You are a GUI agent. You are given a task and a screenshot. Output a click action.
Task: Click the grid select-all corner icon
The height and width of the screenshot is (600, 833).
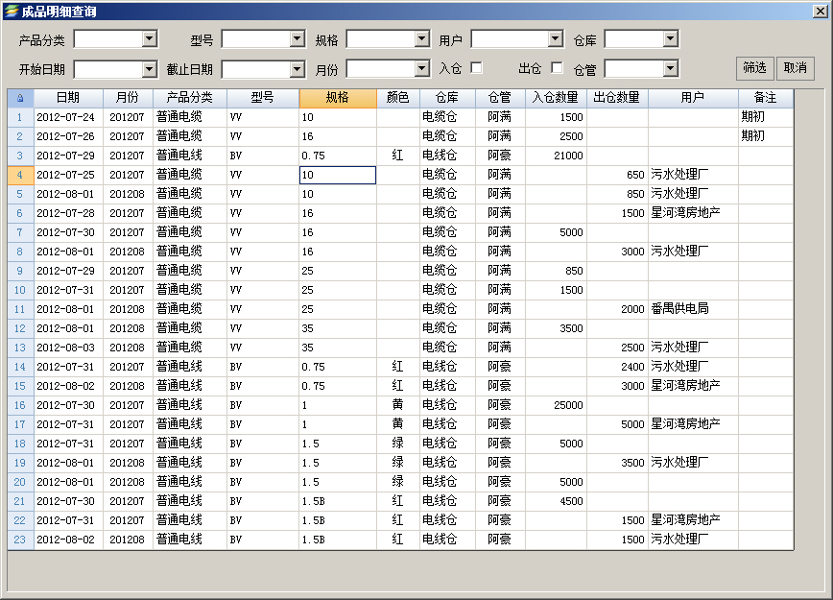(x=20, y=98)
